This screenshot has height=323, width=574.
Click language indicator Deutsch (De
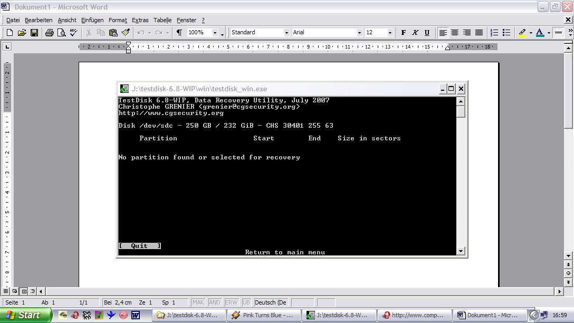pos(271,302)
